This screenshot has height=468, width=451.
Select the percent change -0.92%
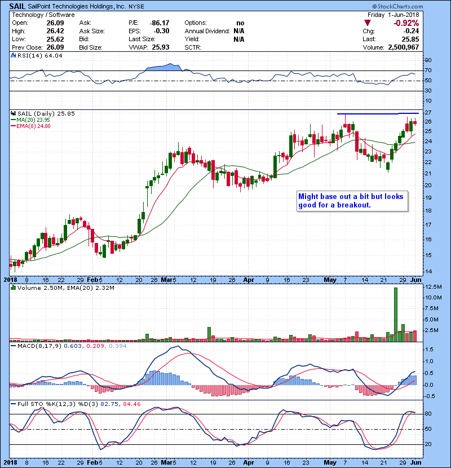pyautogui.click(x=406, y=23)
